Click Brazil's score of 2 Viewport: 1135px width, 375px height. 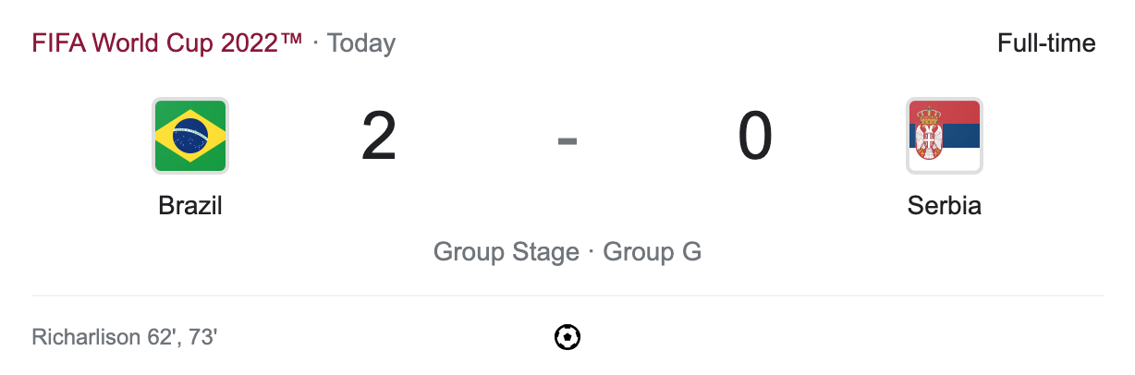379,137
